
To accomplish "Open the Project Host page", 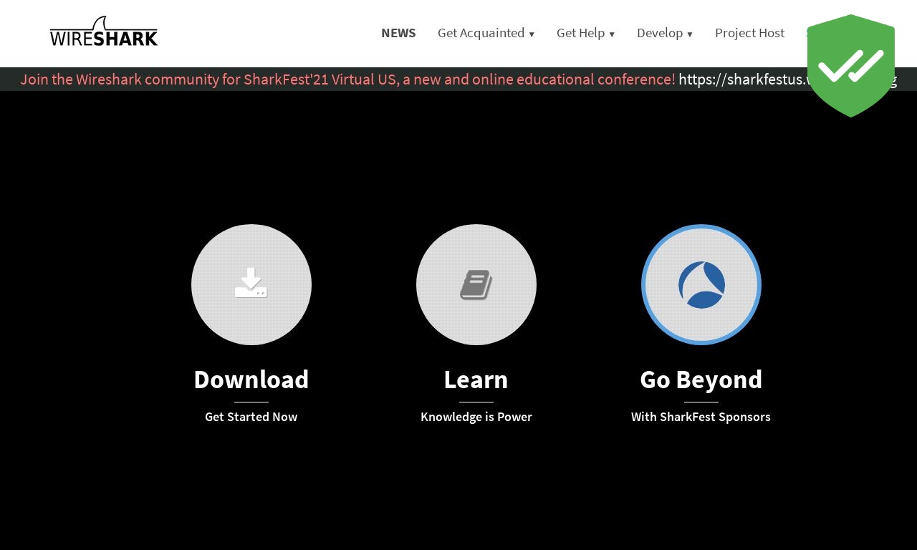I will point(749,33).
